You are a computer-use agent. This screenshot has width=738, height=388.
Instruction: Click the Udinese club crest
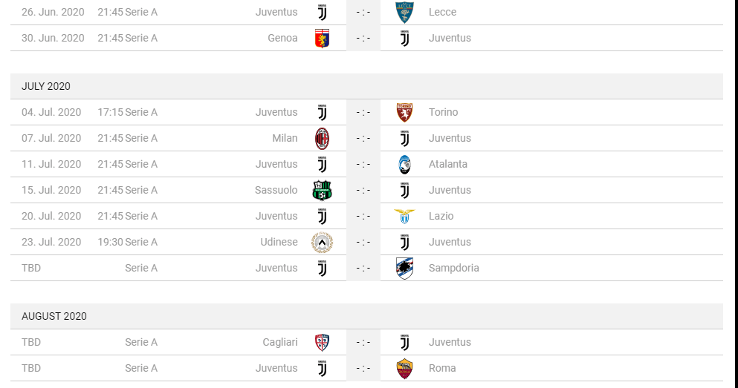click(322, 242)
